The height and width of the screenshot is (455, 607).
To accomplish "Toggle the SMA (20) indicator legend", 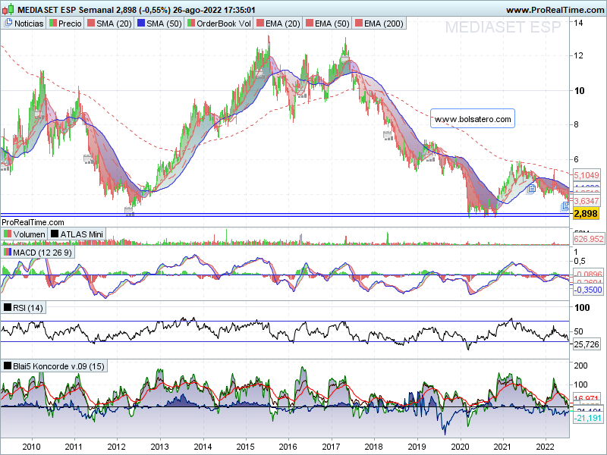I will [109, 24].
